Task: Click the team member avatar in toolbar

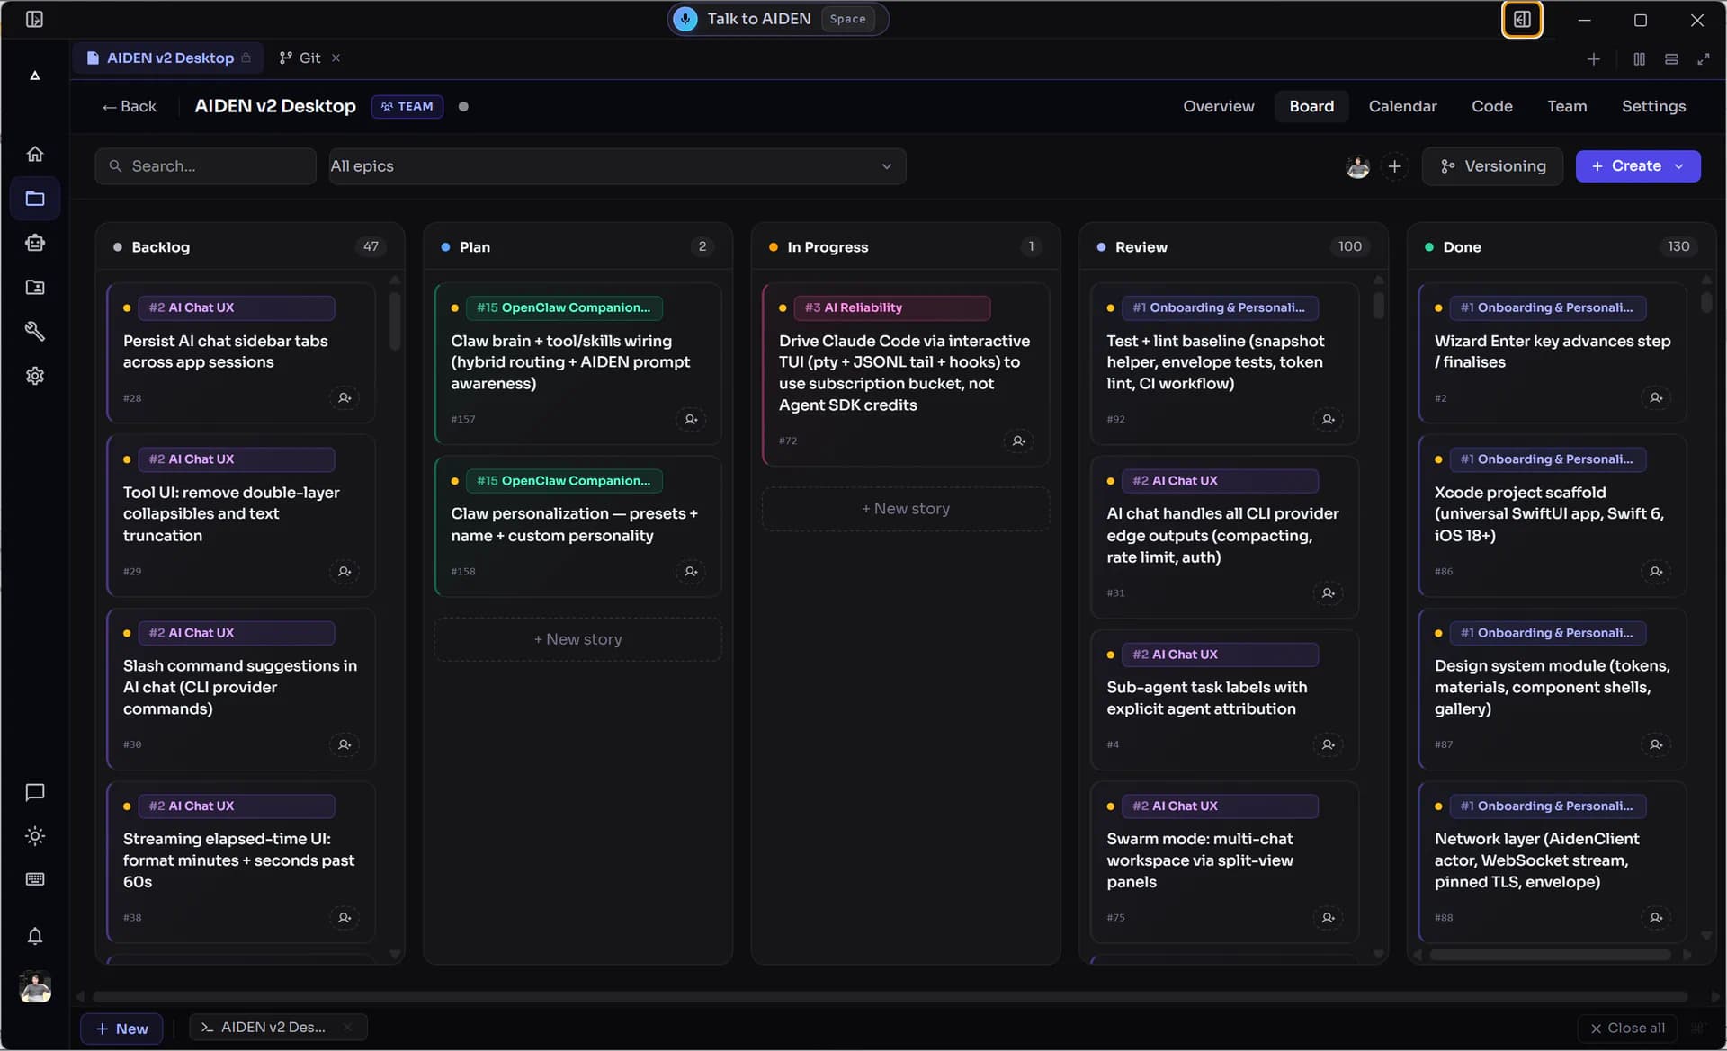Action: click(x=1357, y=166)
